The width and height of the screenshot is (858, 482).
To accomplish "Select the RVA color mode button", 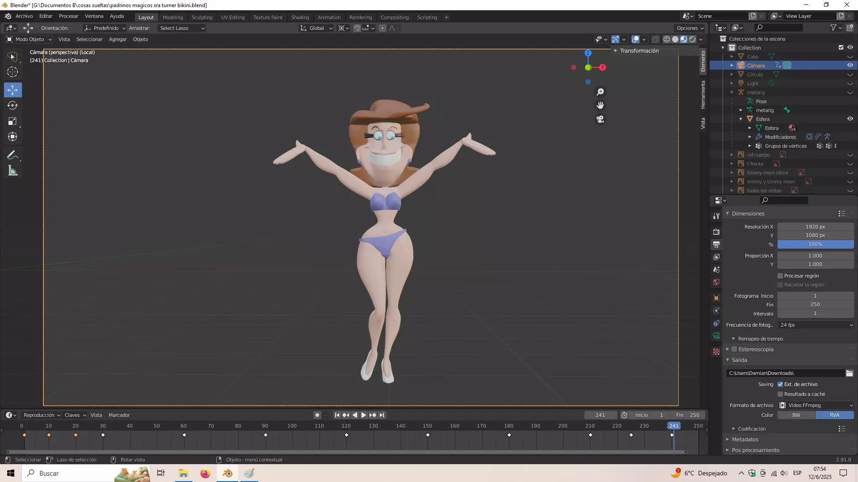I will point(834,415).
